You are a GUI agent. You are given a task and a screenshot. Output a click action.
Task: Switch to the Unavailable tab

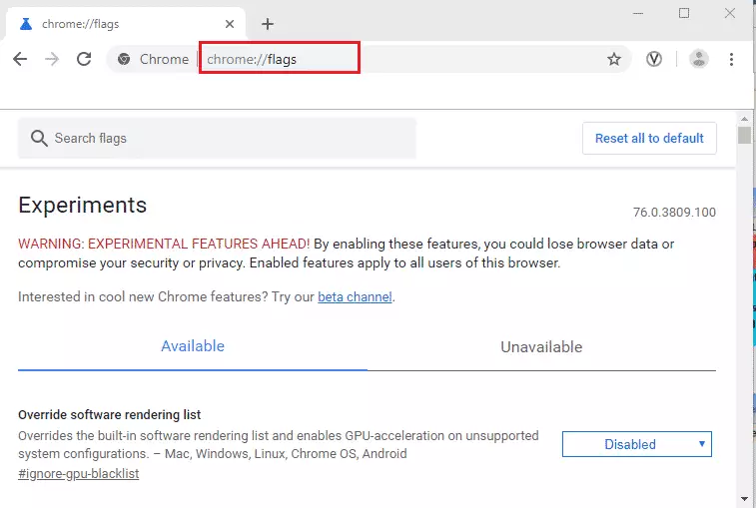click(541, 347)
